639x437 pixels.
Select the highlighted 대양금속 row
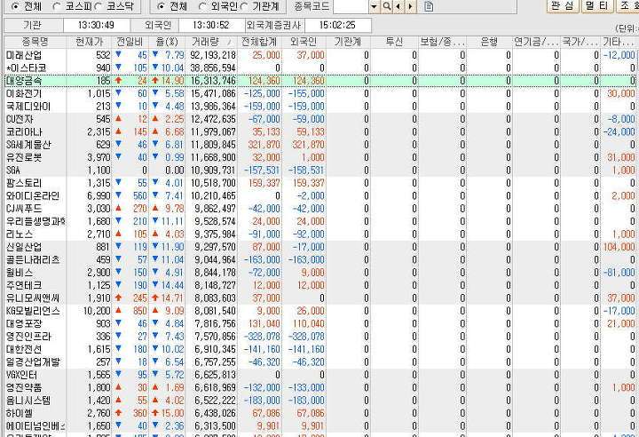click(319, 81)
